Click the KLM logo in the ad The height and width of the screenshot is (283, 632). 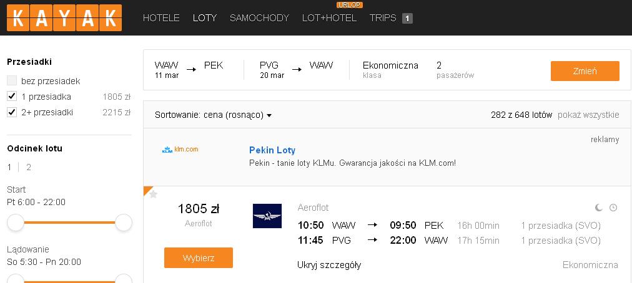click(180, 150)
